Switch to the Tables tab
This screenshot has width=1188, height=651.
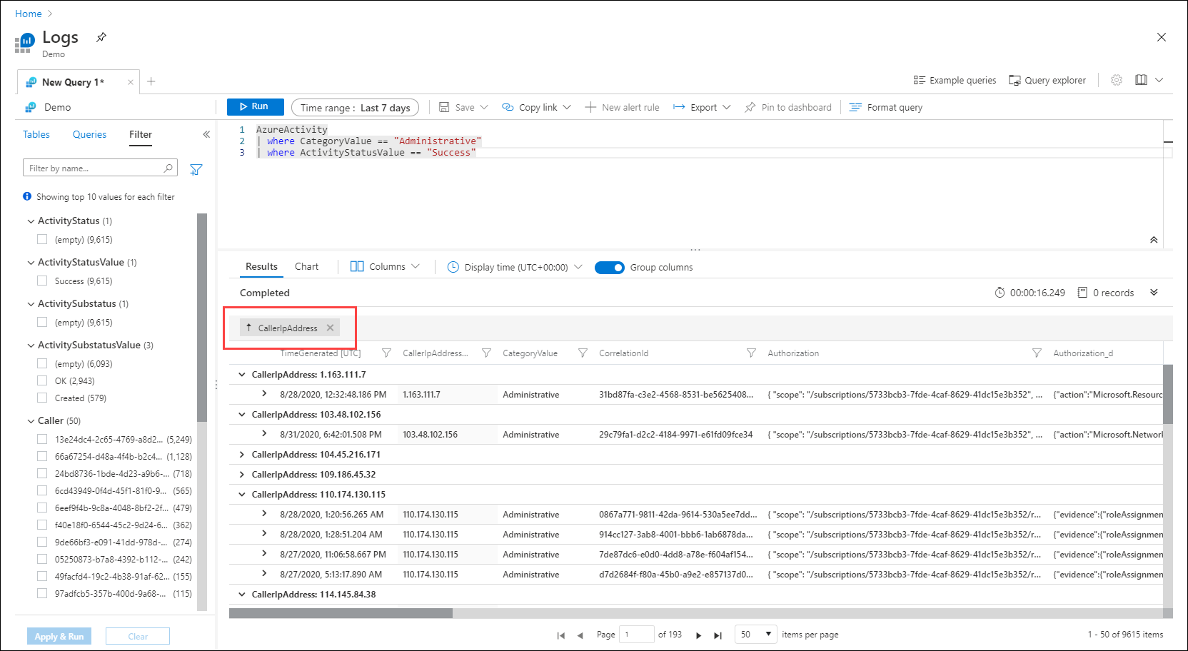[x=36, y=134]
